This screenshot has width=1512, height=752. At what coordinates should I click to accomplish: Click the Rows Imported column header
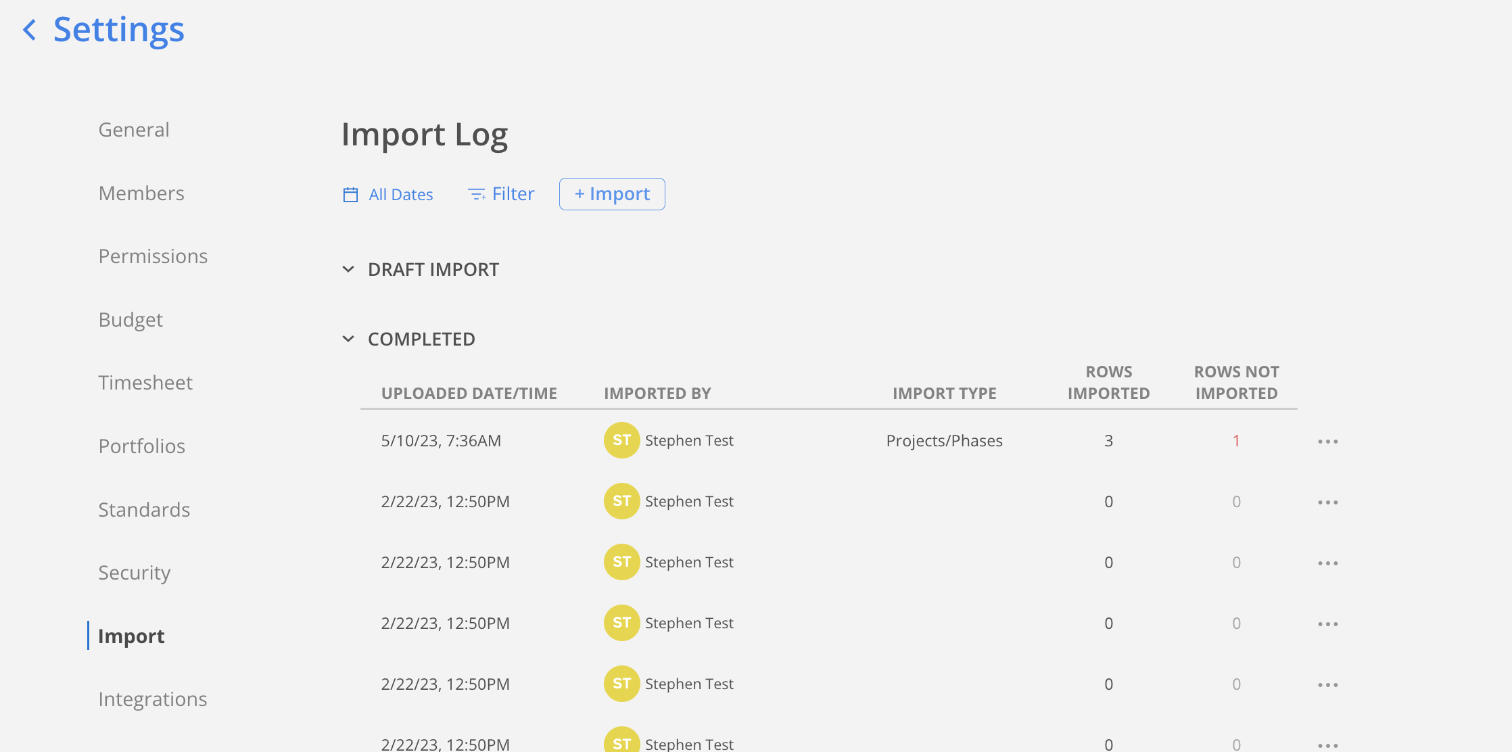point(1108,383)
